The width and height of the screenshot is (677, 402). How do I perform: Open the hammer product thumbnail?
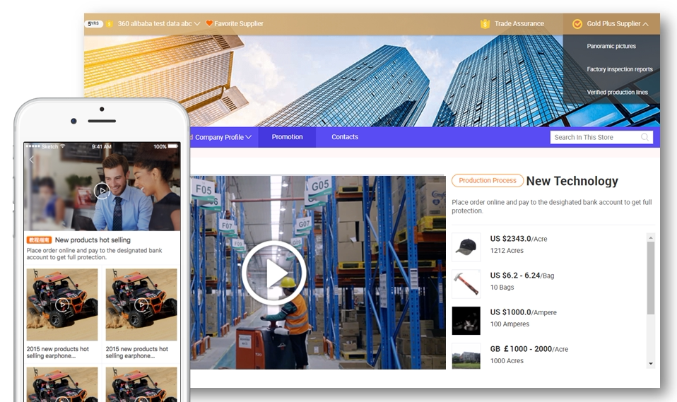(x=466, y=284)
